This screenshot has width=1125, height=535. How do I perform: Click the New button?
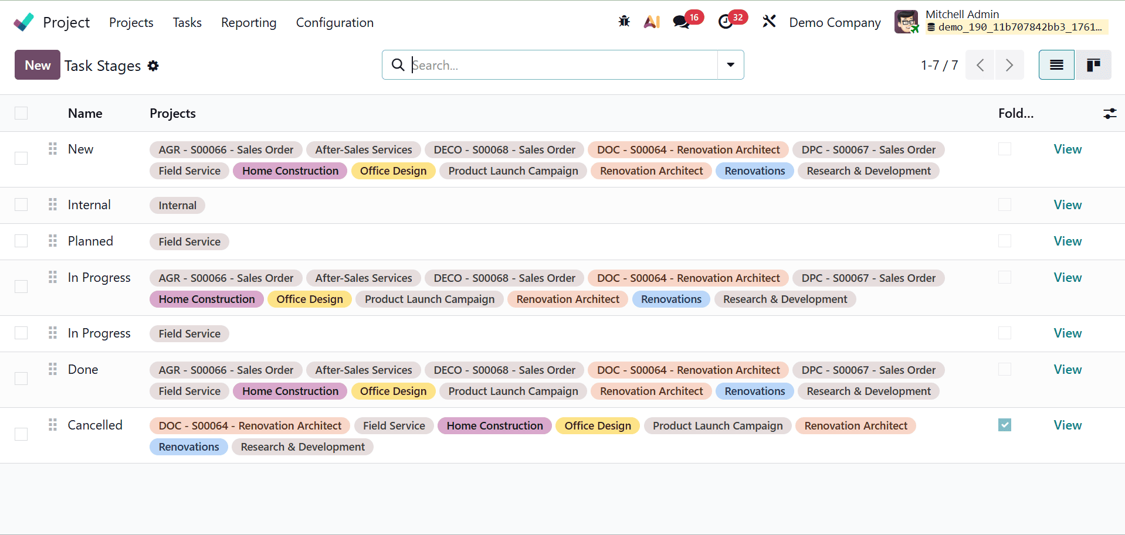[x=37, y=64]
